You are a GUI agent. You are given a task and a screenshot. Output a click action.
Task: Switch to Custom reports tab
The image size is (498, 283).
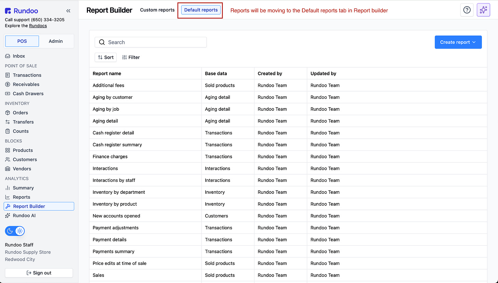tap(157, 10)
